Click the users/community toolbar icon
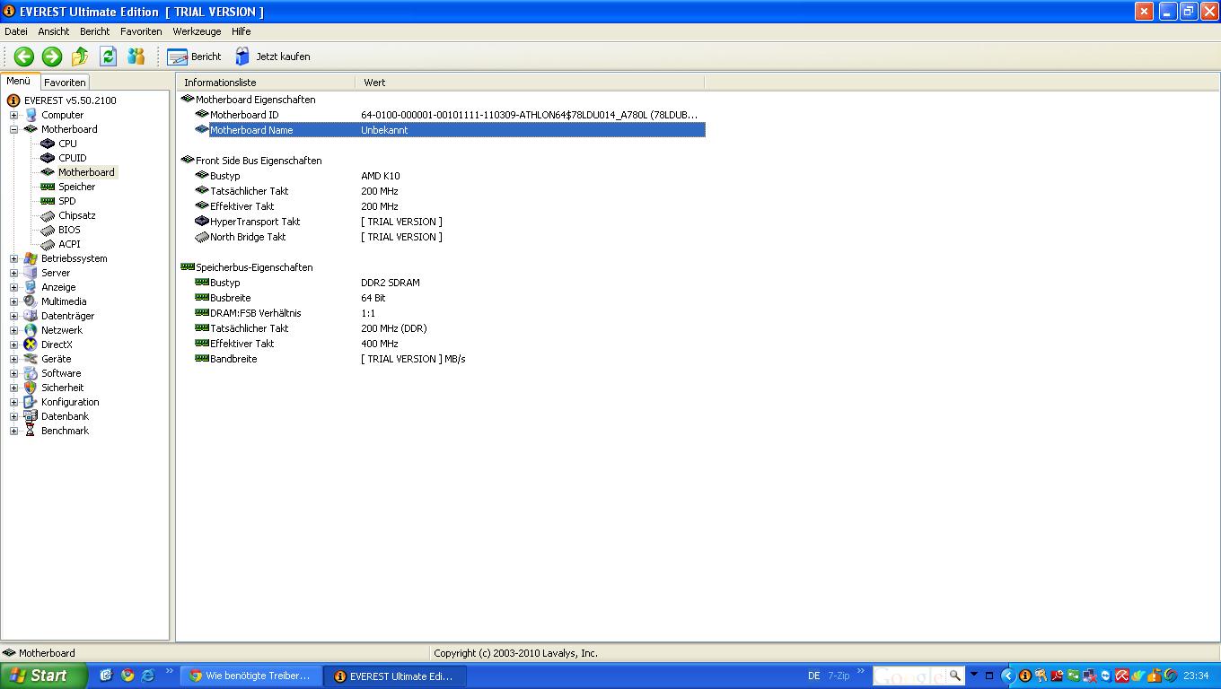Image resolution: width=1221 pixels, height=689 pixels. [x=136, y=57]
